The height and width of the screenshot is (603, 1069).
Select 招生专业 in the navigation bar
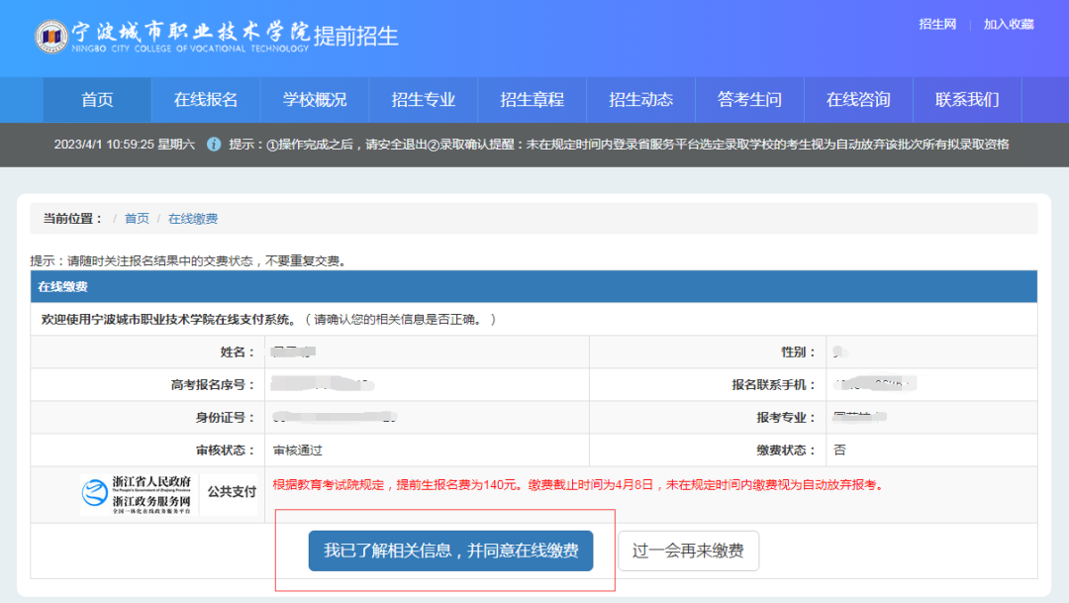tap(424, 100)
